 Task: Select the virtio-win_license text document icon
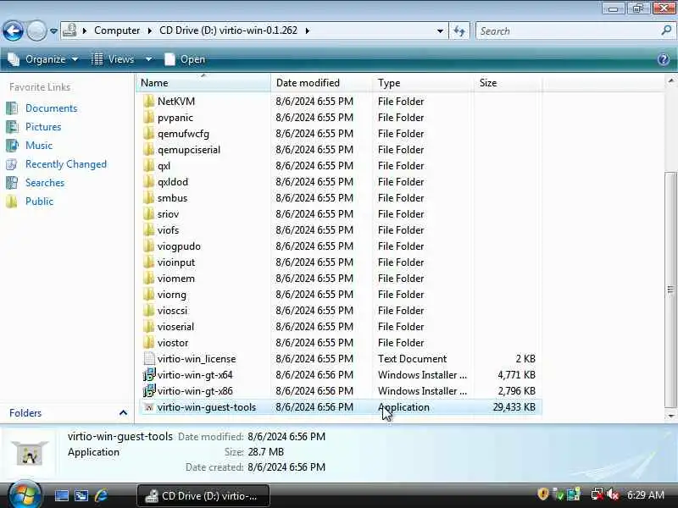tap(149, 359)
